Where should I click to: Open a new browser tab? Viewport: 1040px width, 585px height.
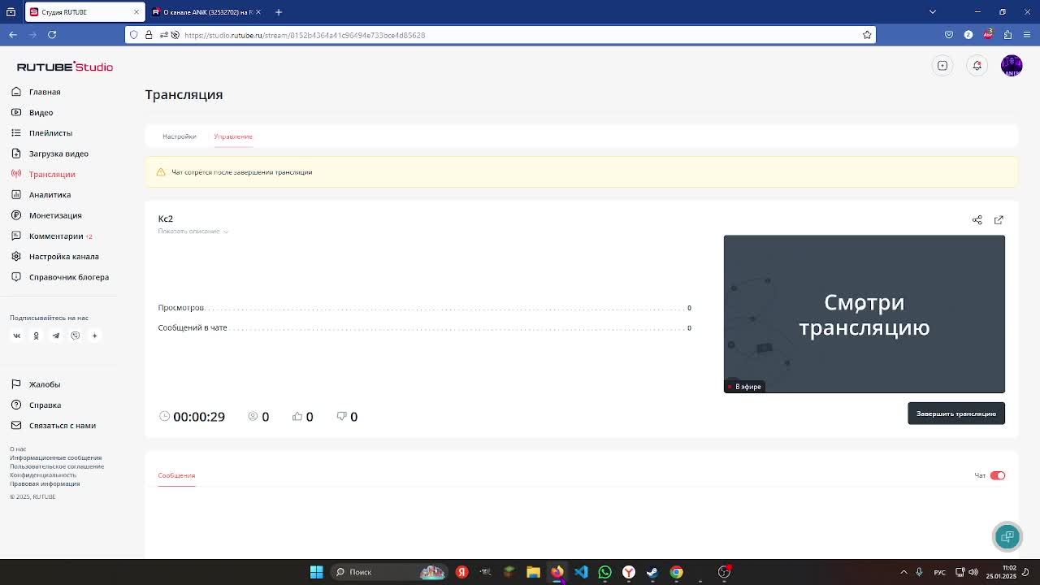(279, 12)
